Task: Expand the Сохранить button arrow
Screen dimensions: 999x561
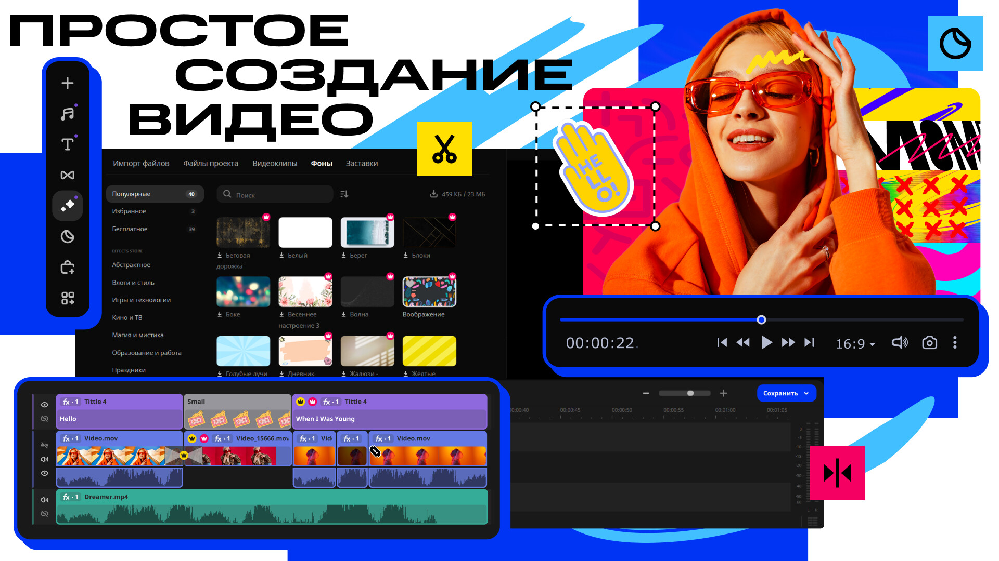Action: tap(806, 393)
